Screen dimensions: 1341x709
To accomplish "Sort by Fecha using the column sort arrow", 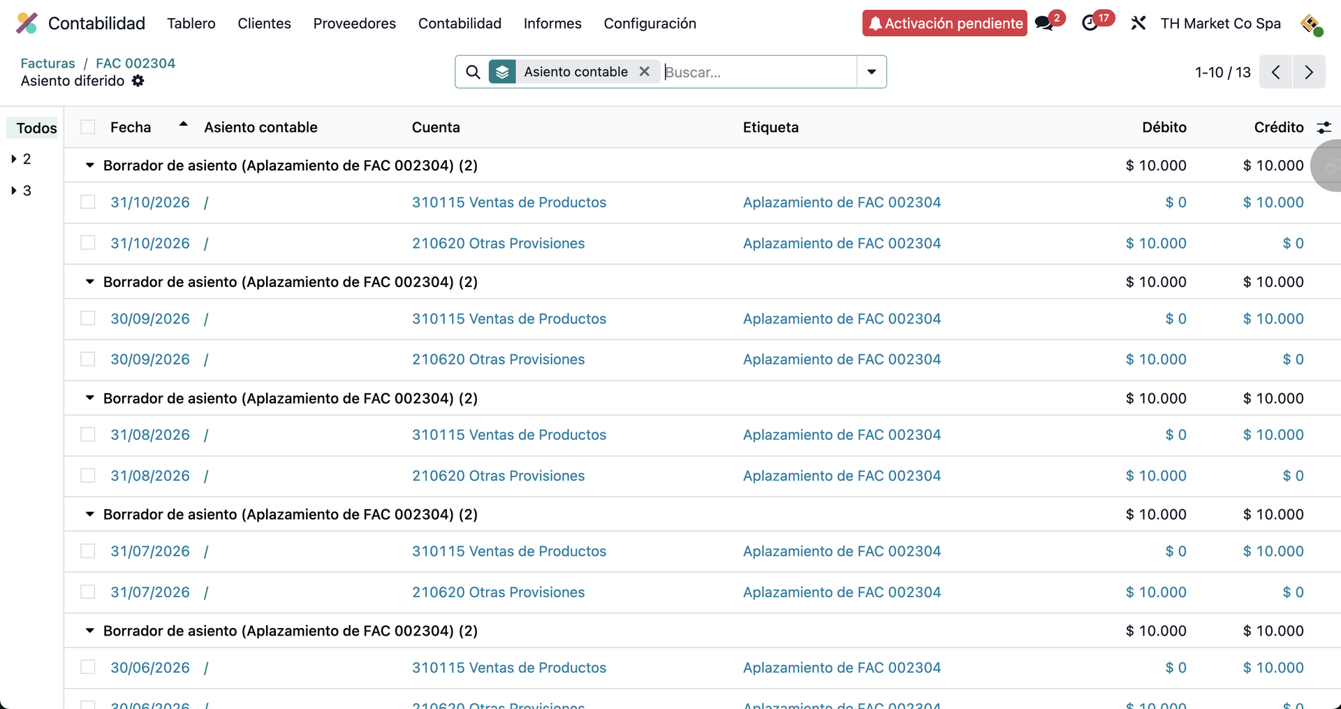I will point(183,124).
